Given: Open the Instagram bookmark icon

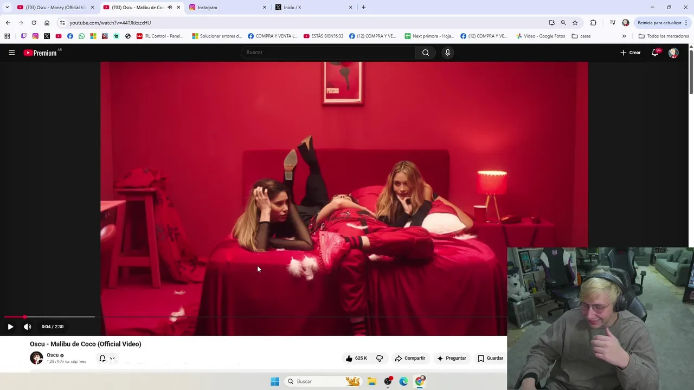Looking at the screenshot, I should tap(35, 36).
